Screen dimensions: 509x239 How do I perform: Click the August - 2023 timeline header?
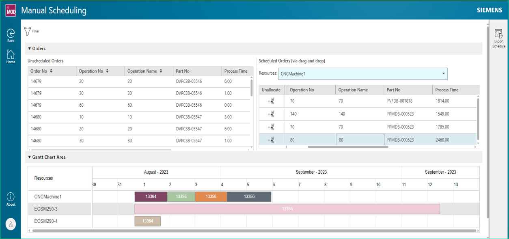(156, 172)
